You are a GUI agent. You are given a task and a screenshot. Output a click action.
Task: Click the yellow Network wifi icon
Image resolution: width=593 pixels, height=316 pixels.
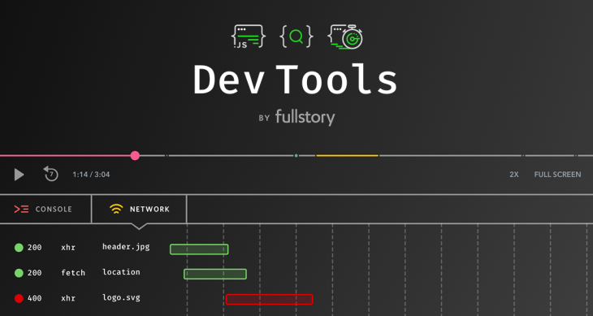click(x=116, y=209)
